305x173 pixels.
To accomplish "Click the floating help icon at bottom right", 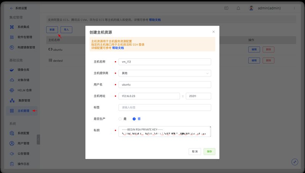I will [x=294, y=162].
